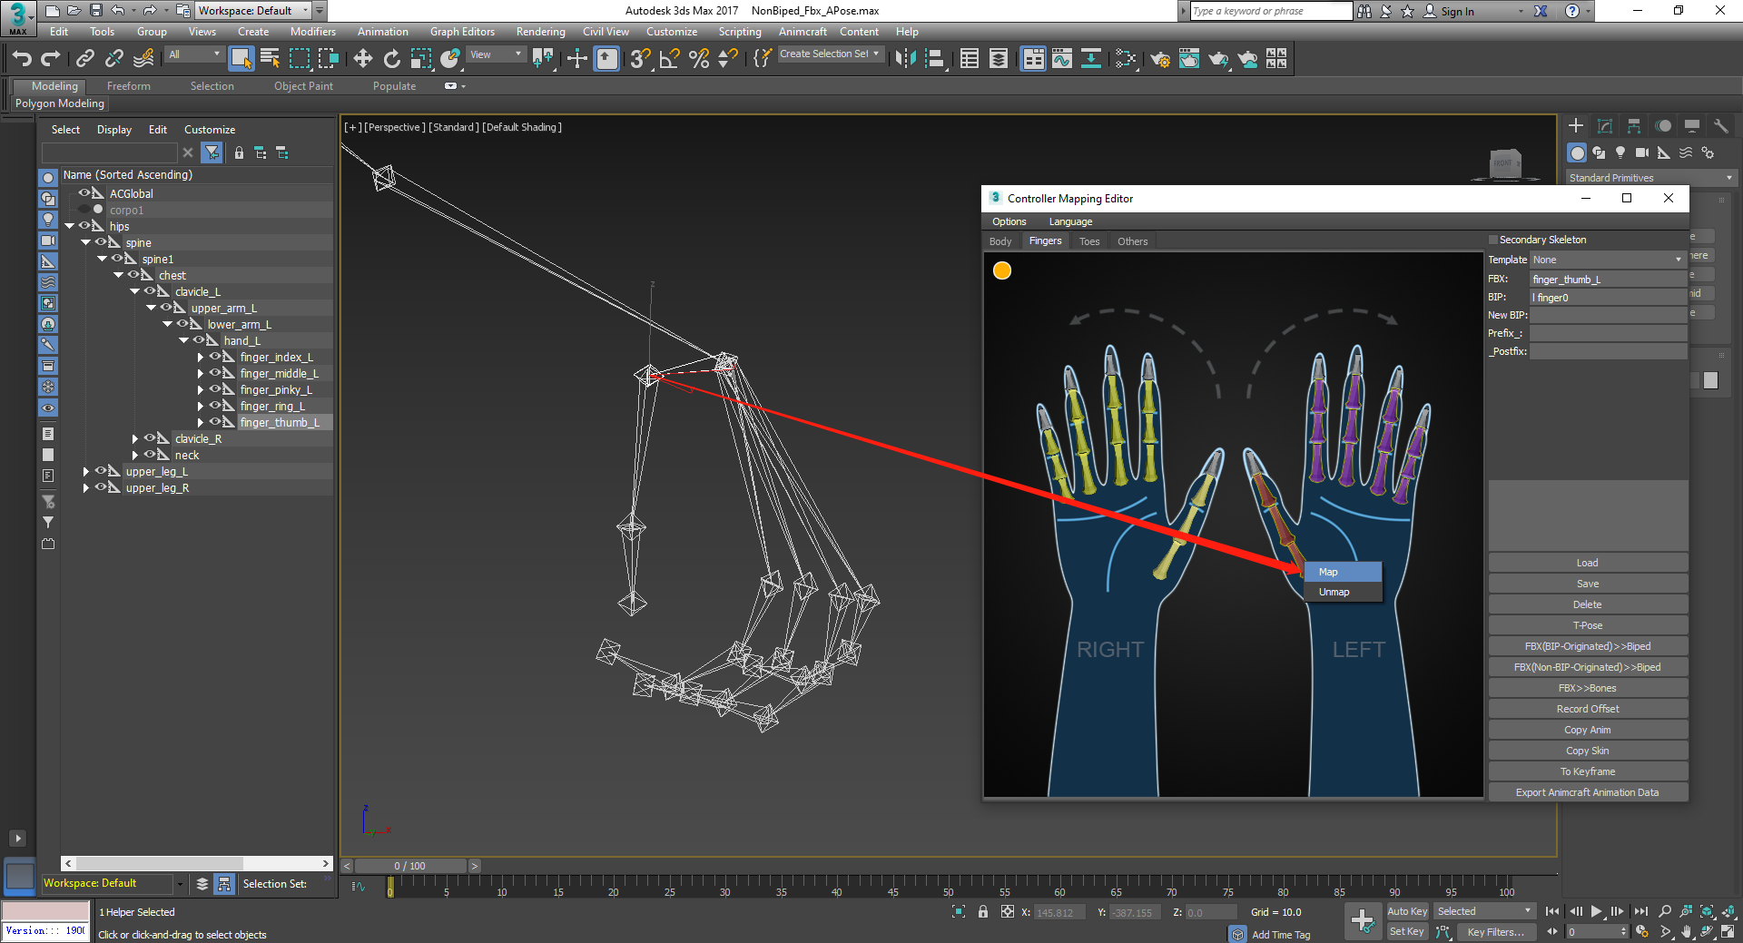Expand the upper_leg_L node

86,472
